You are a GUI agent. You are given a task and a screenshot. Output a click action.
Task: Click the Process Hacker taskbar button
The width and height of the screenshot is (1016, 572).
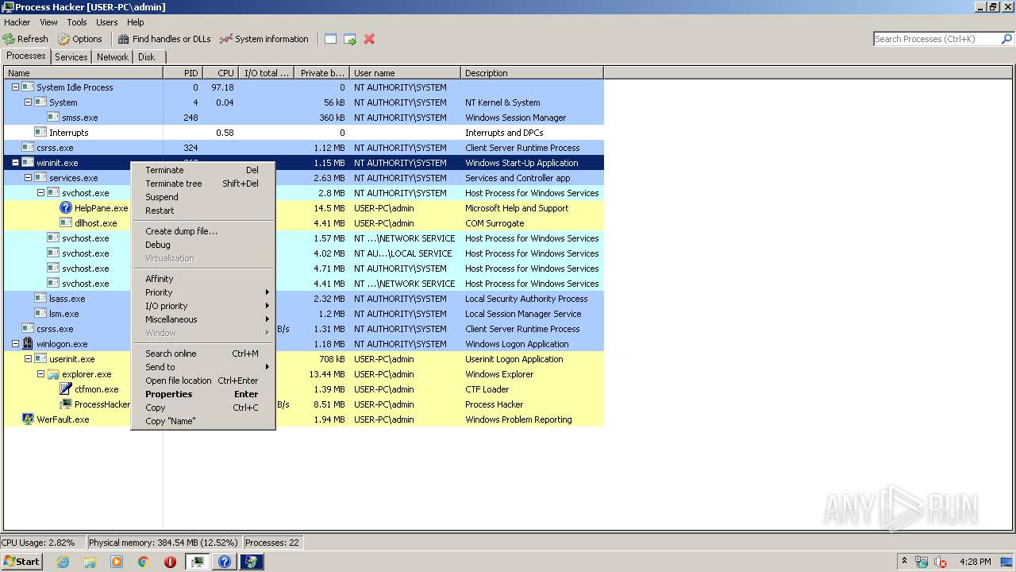click(198, 562)
